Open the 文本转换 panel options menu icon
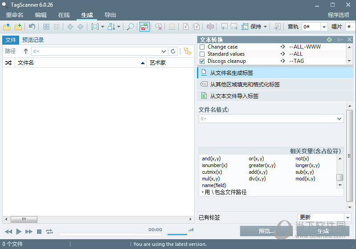The width and height of the screenshot is (356, 249). click(x=340, y=40)
